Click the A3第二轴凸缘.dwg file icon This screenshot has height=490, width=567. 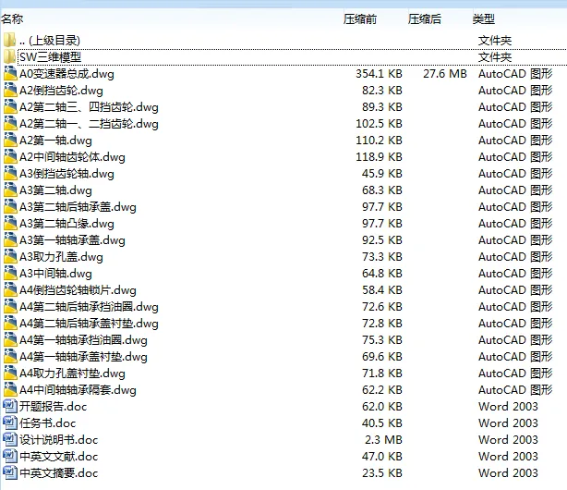[x=10, y=224]
